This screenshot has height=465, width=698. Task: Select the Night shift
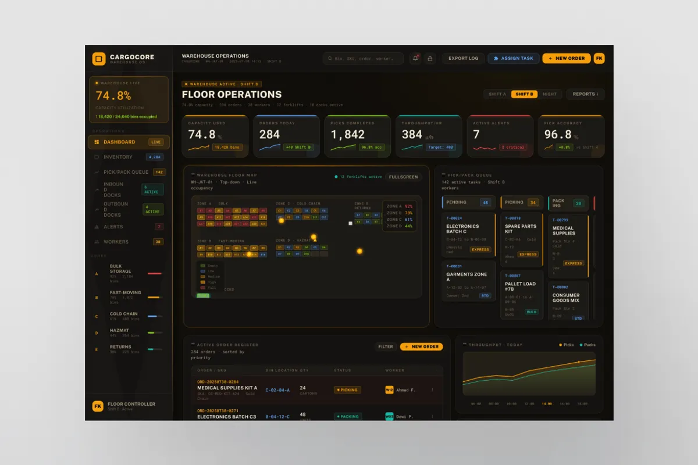pos(550,94)
